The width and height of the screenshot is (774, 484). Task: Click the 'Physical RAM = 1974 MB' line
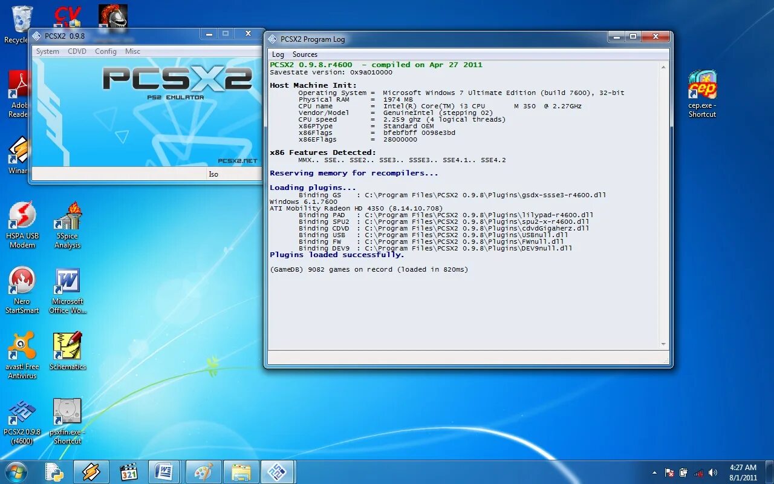pos(356,99)
